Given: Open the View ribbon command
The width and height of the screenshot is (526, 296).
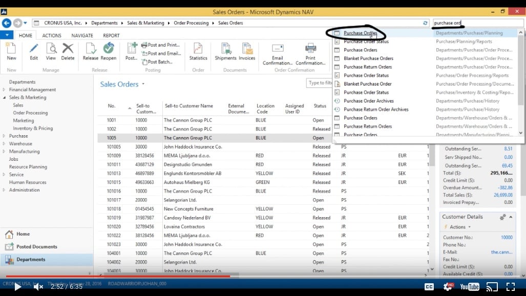Looking at the screenshot, I should click(x=51, y=51).
